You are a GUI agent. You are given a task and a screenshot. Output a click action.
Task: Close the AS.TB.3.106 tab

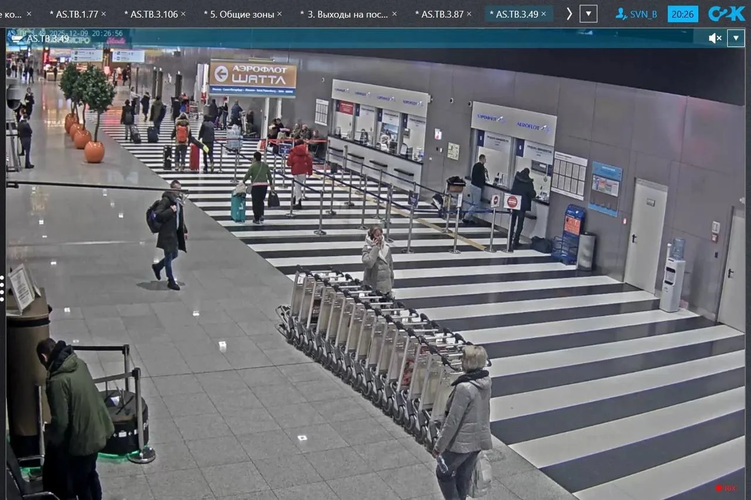[183, 13]
